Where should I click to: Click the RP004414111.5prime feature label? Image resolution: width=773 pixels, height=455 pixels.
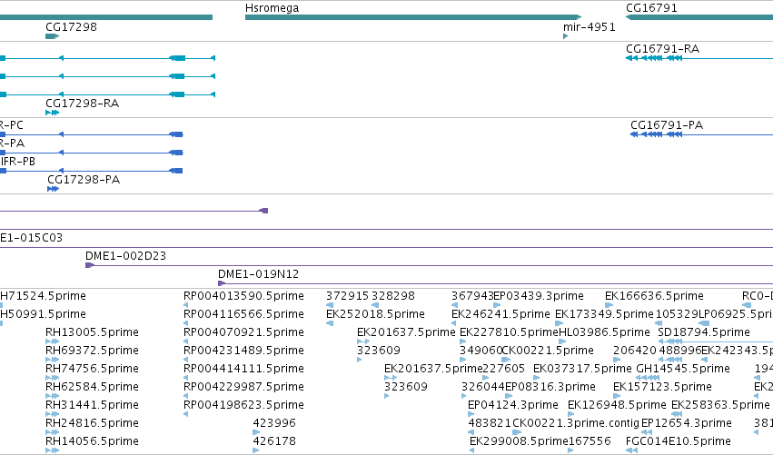(243, 370)
